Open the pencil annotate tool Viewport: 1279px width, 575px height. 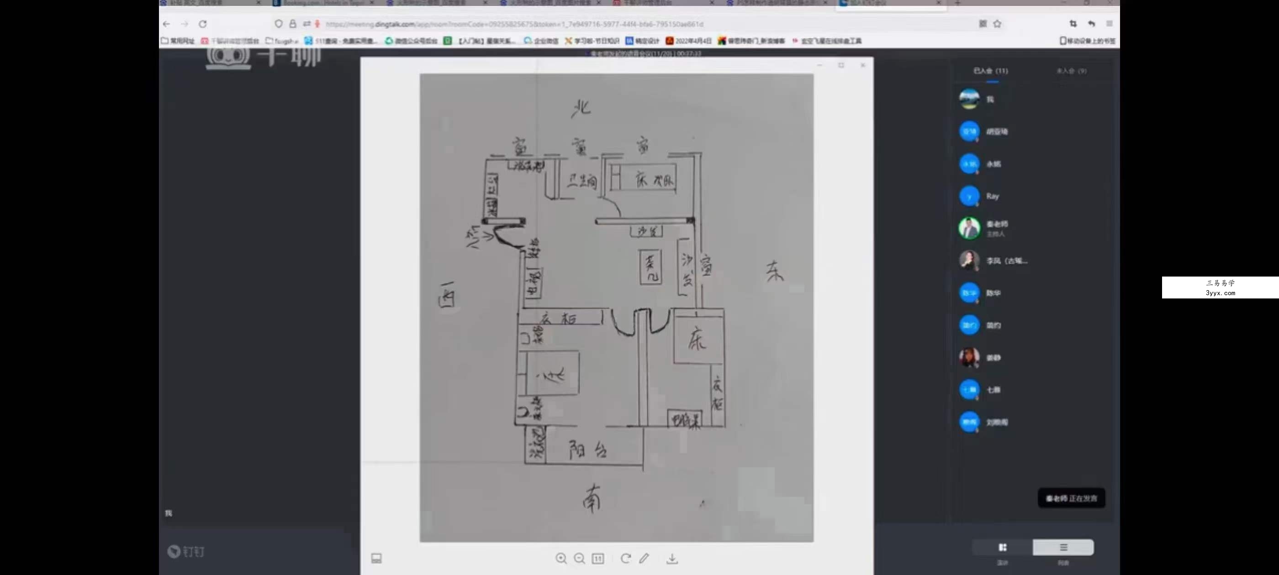(644, 559)
